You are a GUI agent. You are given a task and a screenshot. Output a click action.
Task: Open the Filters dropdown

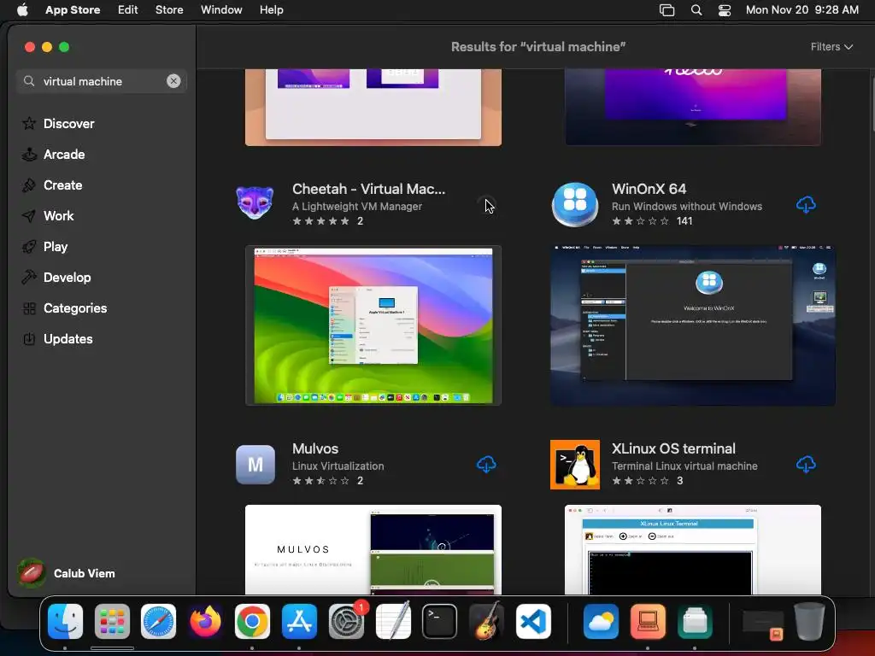(831, 47)
